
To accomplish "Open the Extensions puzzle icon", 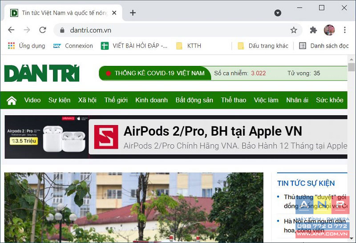I will [313, 30].
